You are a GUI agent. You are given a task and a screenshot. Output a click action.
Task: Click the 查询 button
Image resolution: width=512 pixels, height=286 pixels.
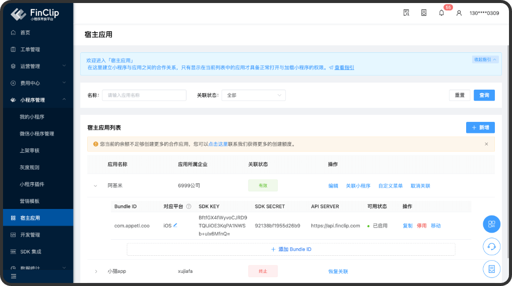point(484,95)
